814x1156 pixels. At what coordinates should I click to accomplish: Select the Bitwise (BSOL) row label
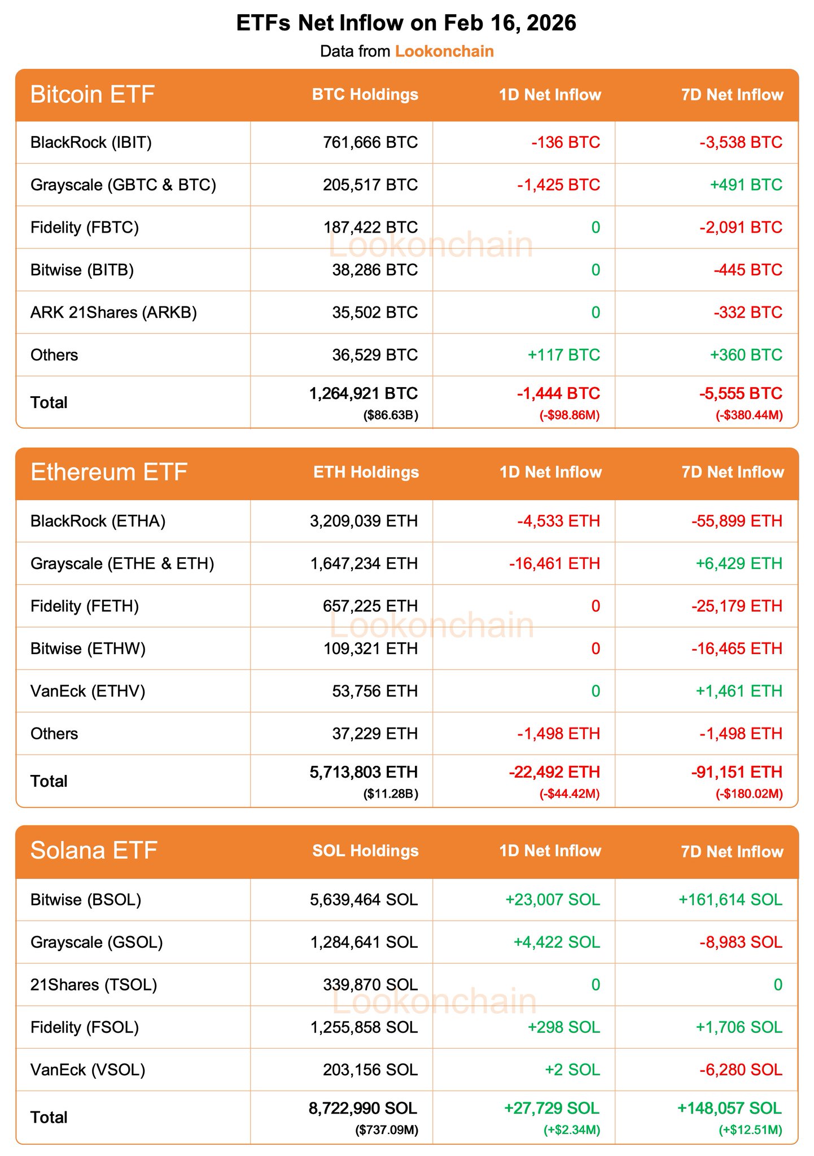click(86, 899)
